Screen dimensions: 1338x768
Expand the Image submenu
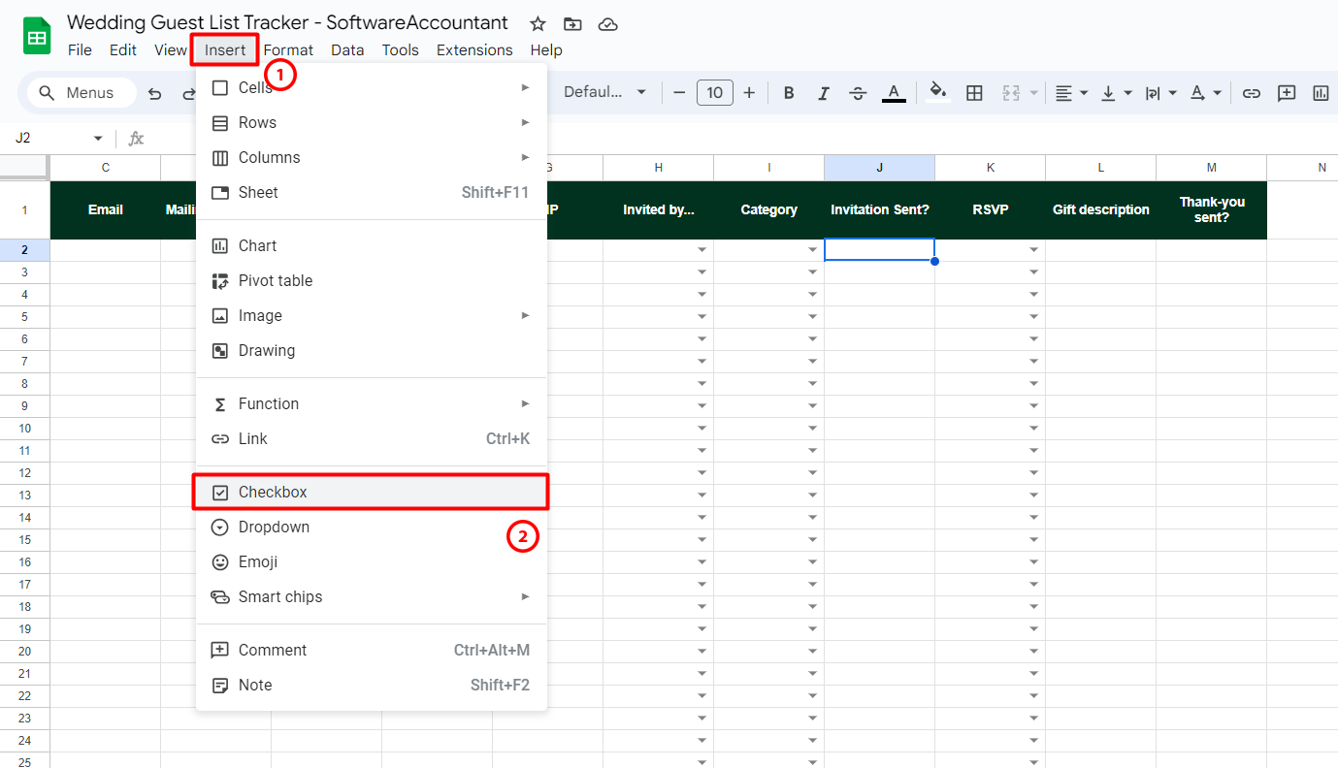coord(372,315)
